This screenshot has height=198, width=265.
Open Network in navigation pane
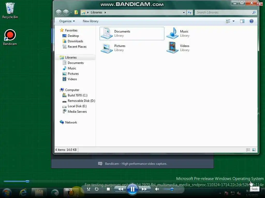[68, 122]
